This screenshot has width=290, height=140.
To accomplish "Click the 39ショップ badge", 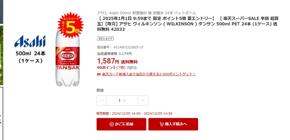I will 105,38.
